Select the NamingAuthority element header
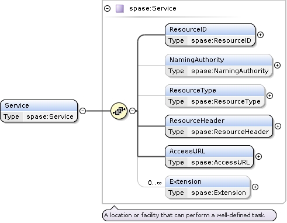The height and width of the screenshot is (223, 287). (x=219, y=60)
